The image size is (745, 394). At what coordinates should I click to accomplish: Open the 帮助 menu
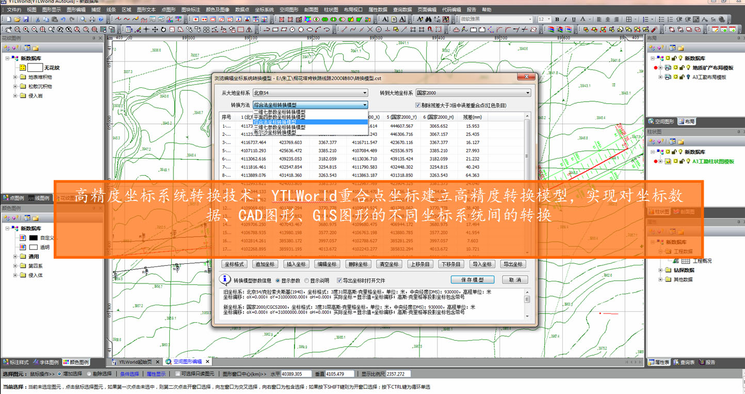click(x=486, y=9)
